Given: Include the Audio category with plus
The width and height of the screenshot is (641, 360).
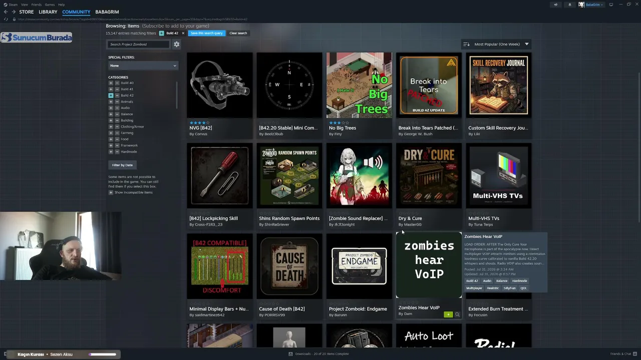Looking at the screenshot, I should 111,108.
